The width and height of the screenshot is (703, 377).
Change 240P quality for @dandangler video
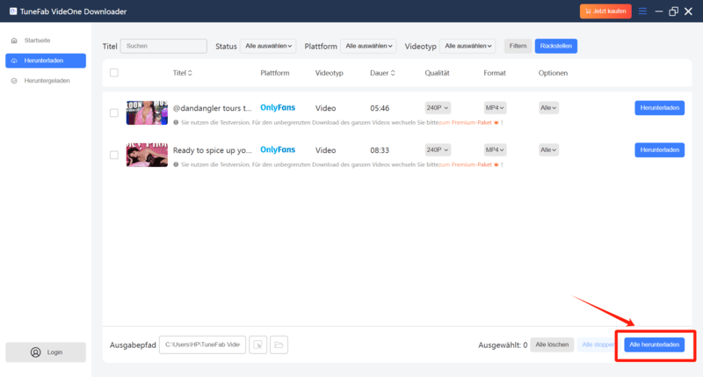coord(438,107)
